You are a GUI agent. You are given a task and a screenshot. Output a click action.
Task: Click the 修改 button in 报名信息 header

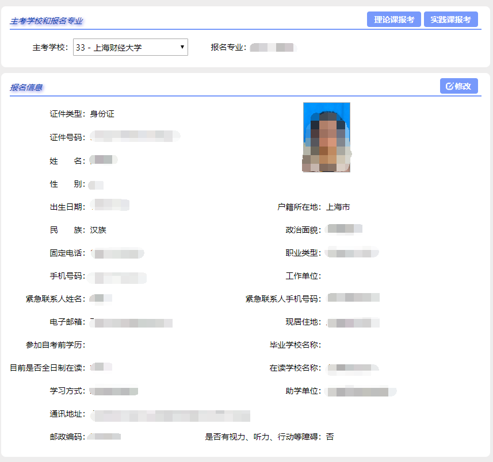[458, 86]
